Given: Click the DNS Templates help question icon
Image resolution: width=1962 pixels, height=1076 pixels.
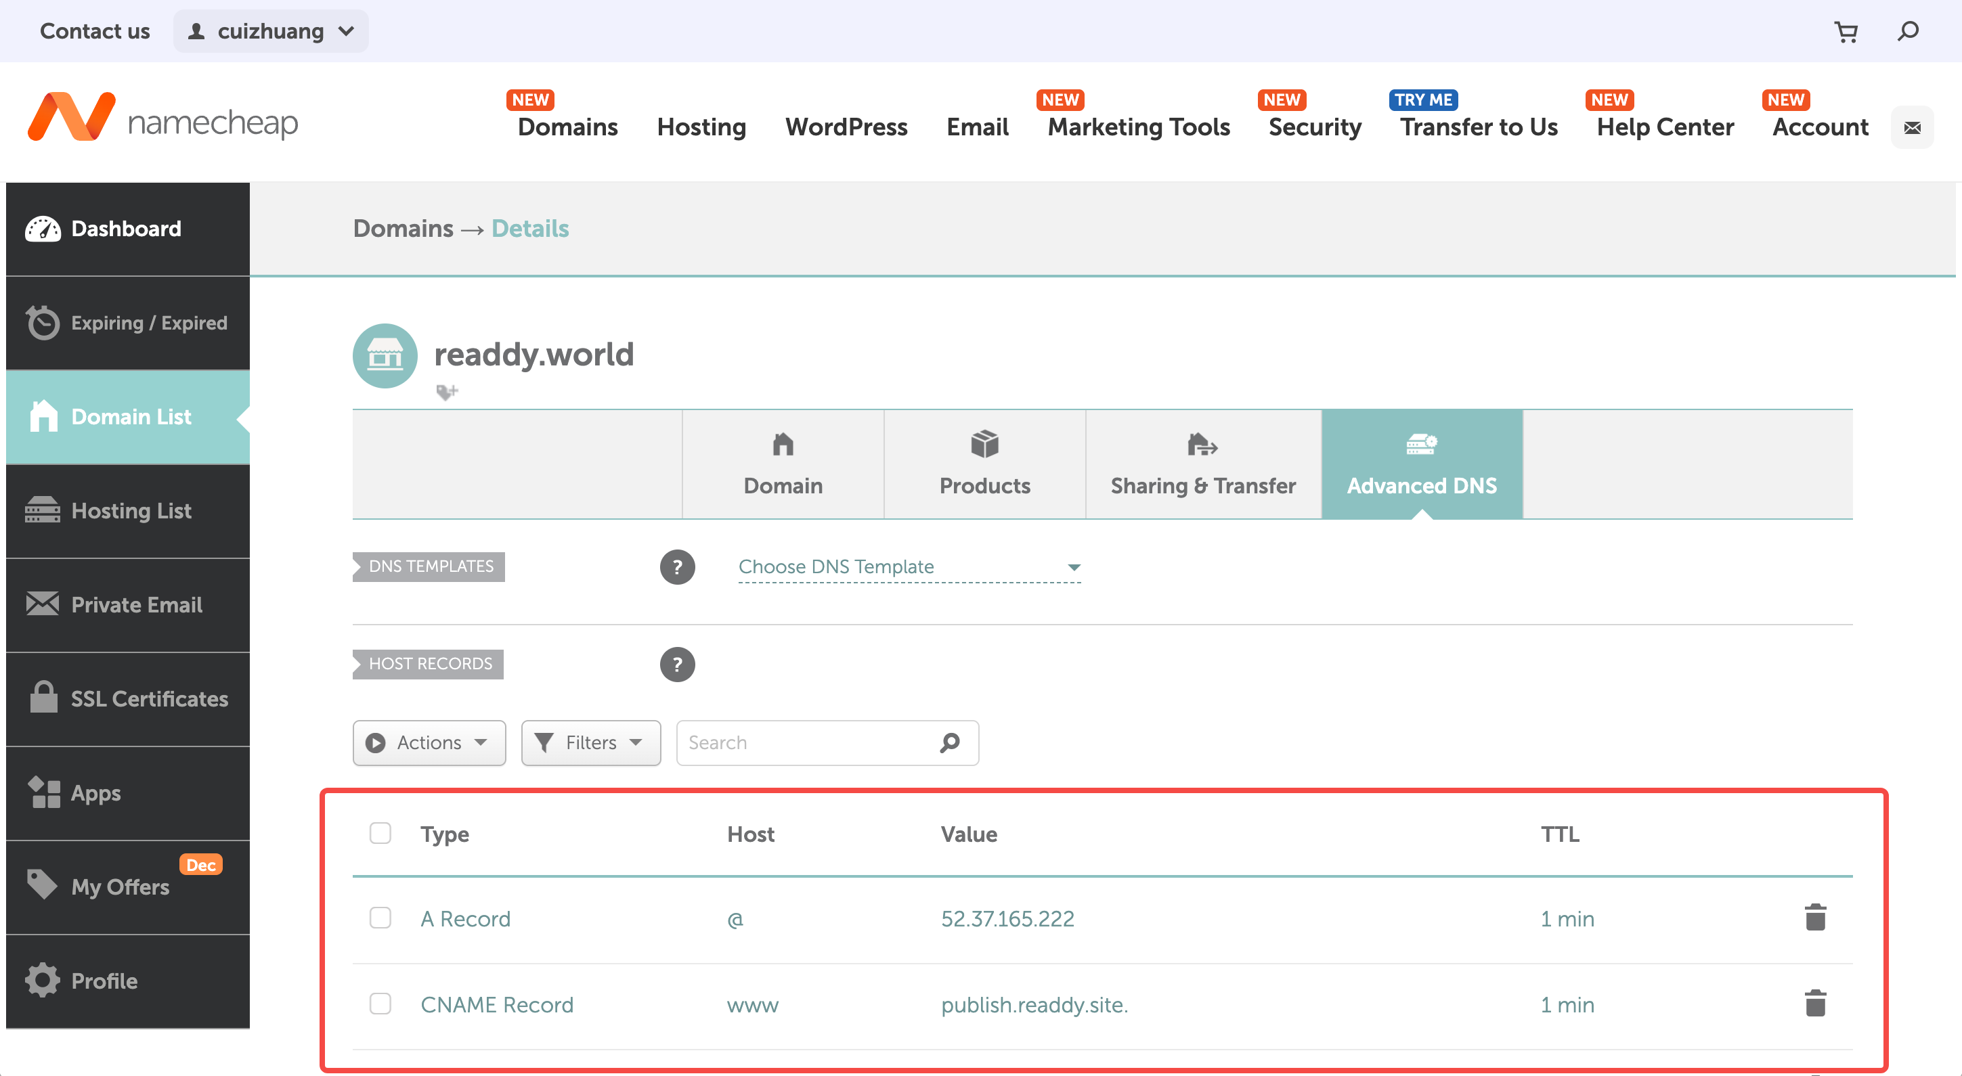Looking at the screenshot, I should [x=677, y=566].
